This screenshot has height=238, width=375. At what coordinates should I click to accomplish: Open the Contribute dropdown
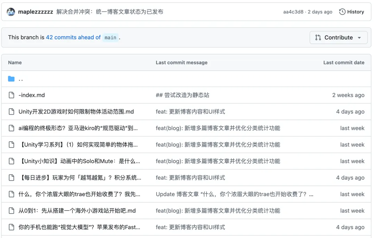pyautogui.click(x=339, y=37)
